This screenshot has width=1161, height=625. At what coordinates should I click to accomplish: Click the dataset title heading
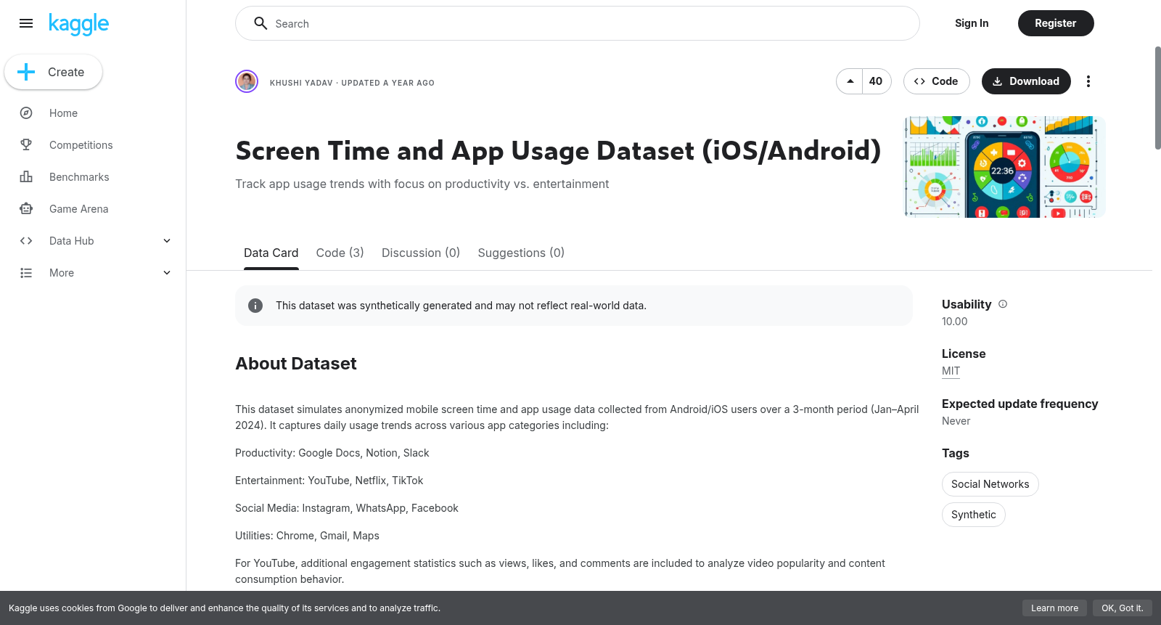pyautogui.click(x=558, y=151)
